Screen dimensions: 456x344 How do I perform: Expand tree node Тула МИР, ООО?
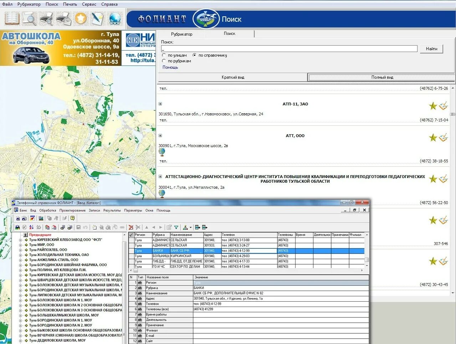point(20,245)
